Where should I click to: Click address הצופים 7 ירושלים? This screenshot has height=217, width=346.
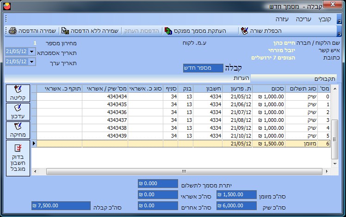pos(273,58)
